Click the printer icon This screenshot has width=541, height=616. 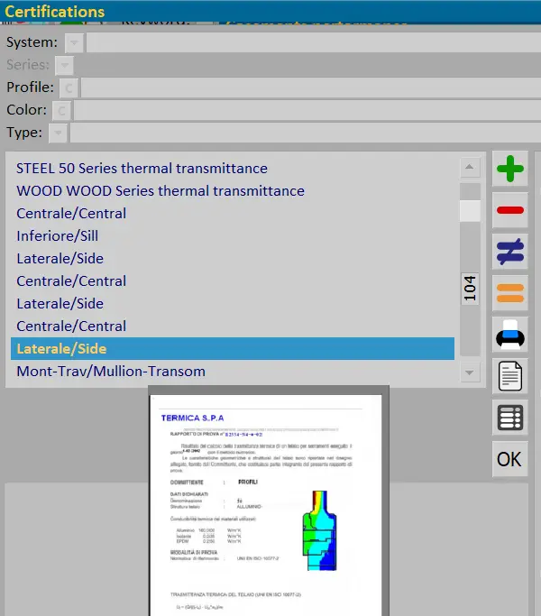coord(510,334)
